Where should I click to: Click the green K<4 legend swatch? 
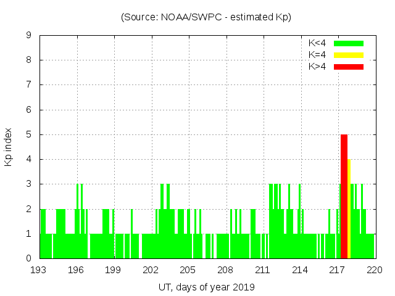tap(349, 43)
